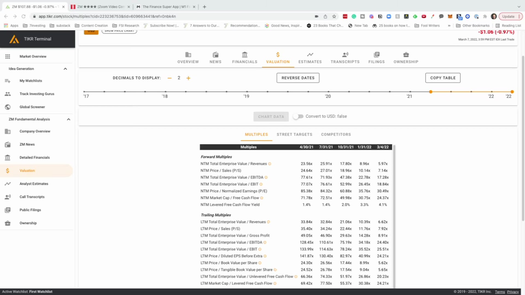This screenshot has height=295, width=525.
Task: Click the NTM Price / Sales (P/S) row label
Action: tap(221, 171)
